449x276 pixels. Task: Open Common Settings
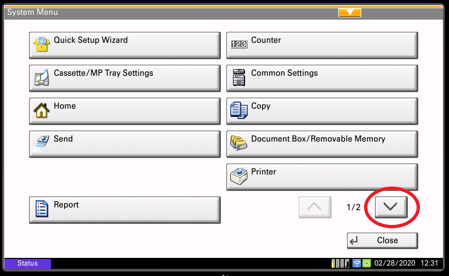[x=322, y=78]
